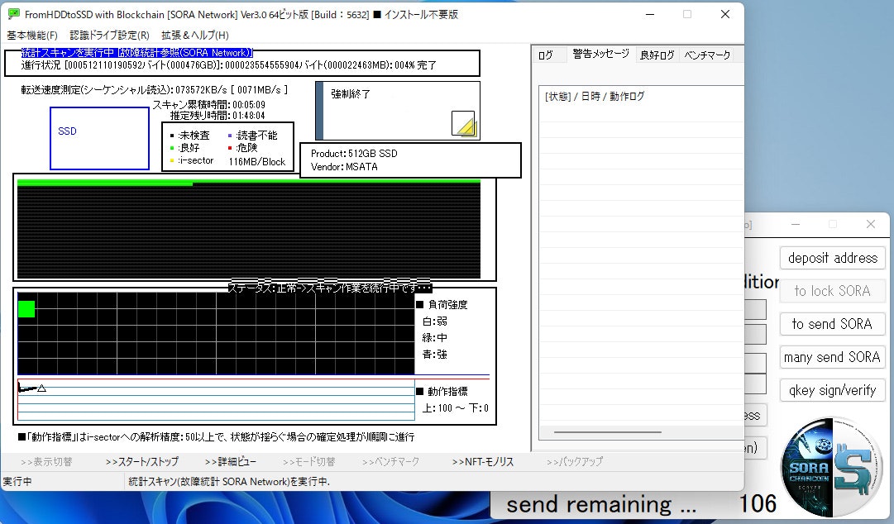Open the 基本機能(F) menu

[x=32, y=36]
